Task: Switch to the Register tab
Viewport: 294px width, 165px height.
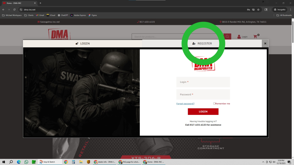Action: (202, 44)
